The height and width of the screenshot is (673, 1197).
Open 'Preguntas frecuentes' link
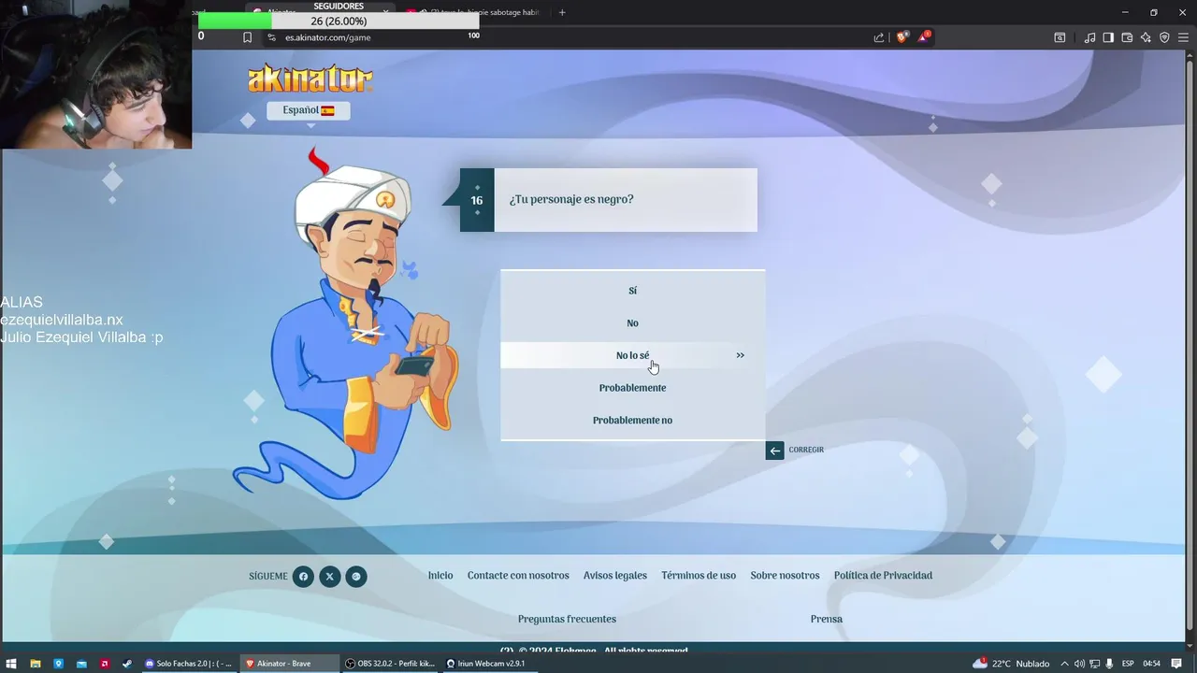click(x=567, y=619)
